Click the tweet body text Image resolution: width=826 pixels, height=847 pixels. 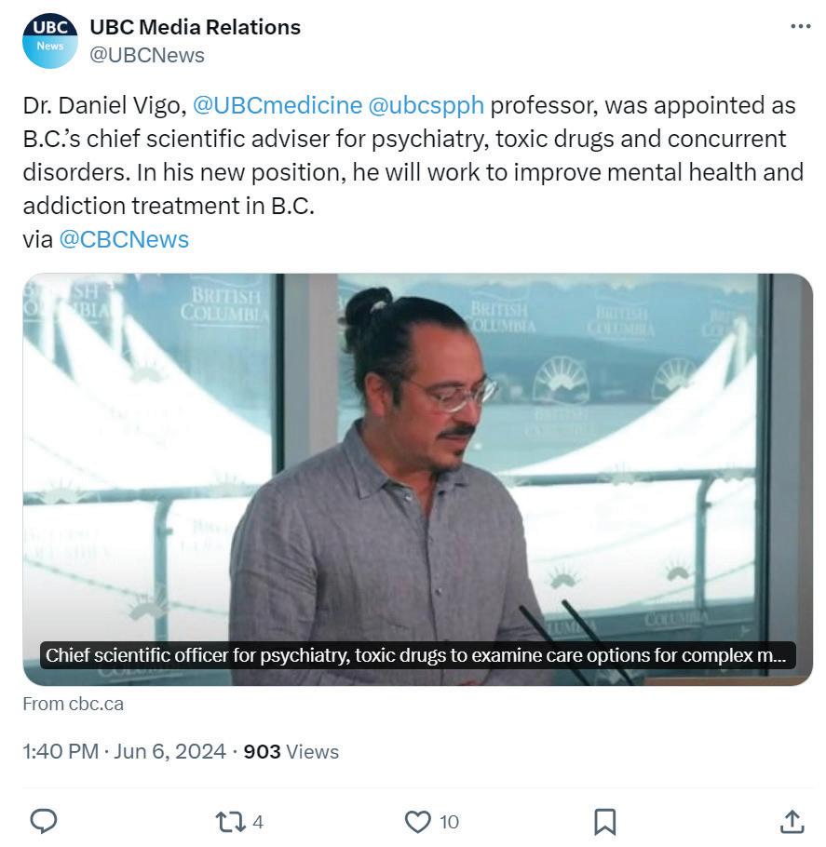tap(413, 172)
